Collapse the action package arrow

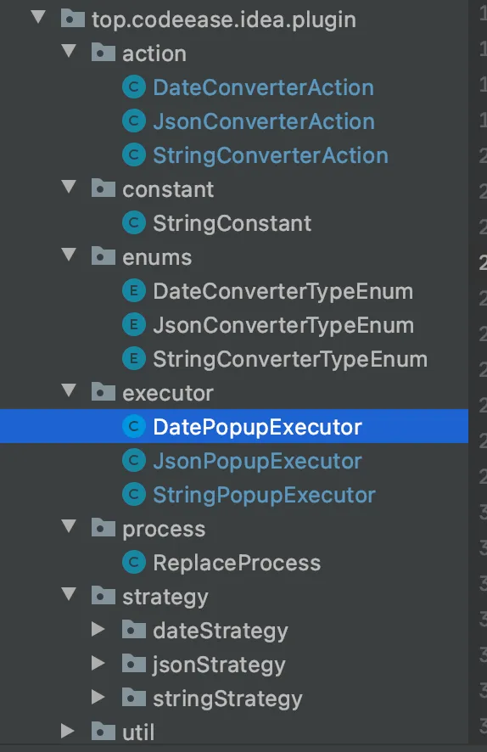click(69, 51)
